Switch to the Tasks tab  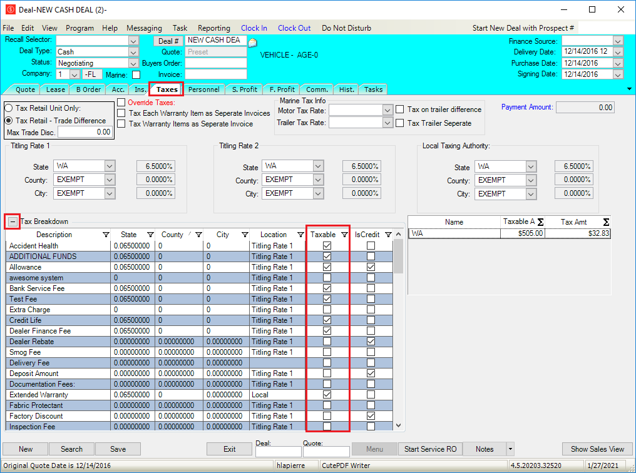coord(373,89)
